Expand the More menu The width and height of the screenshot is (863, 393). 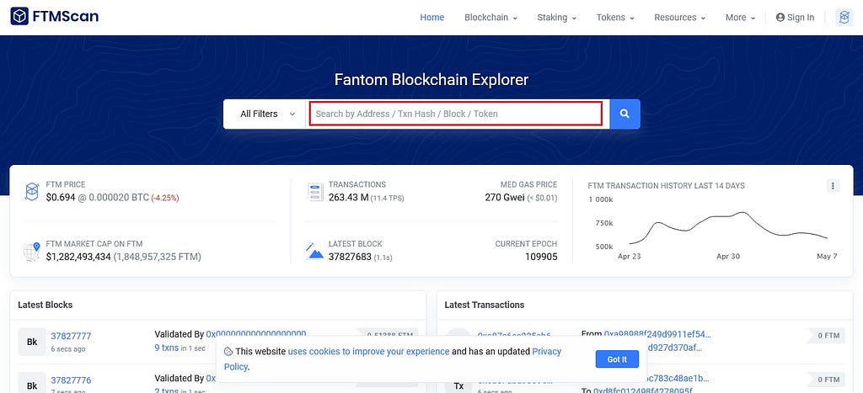740,18
